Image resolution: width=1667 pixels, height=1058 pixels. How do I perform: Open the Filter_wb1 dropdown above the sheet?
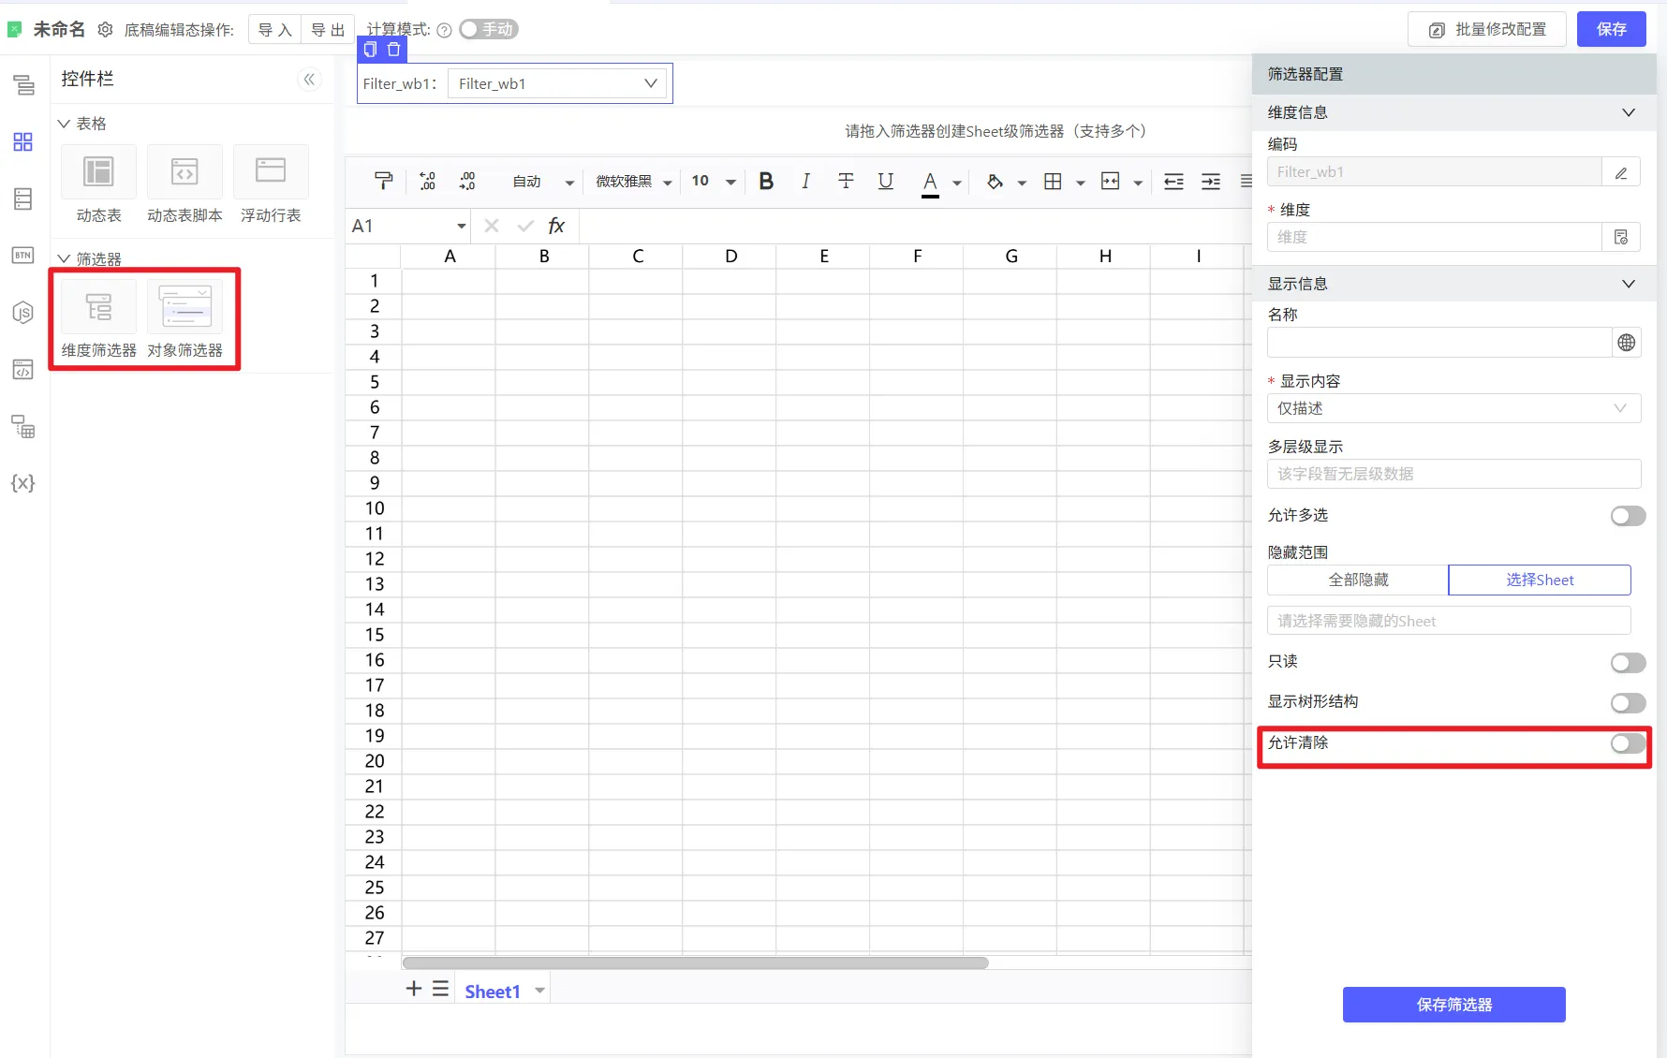pyautogui.click(x=558, y=83)
